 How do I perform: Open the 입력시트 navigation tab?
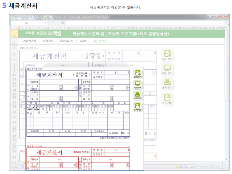tap(48, 41)
